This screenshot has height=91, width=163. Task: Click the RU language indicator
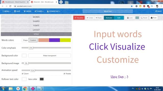[133, 88]
